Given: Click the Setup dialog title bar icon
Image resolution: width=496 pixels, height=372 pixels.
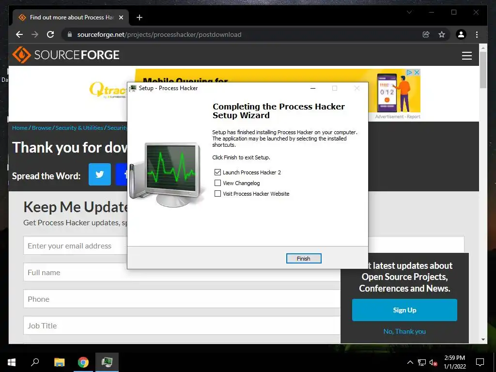Looking at the screenshot, I should tap(133, 88).
